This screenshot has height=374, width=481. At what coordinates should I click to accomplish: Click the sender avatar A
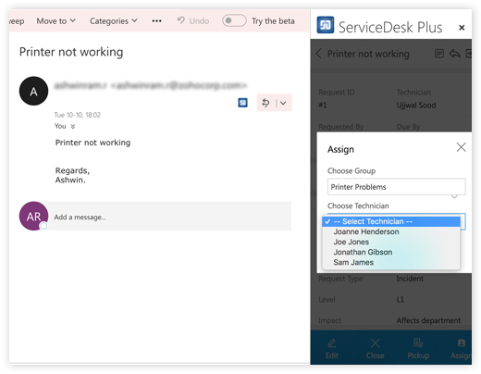coord(33,91)
